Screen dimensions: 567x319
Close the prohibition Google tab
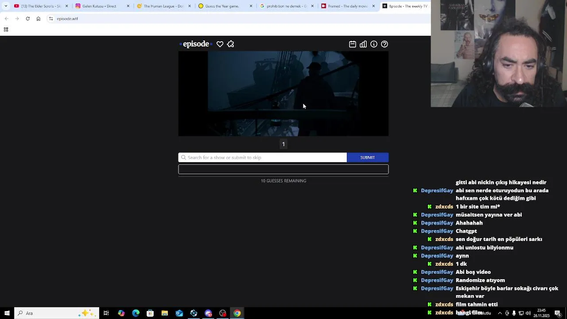pos(312,6)
